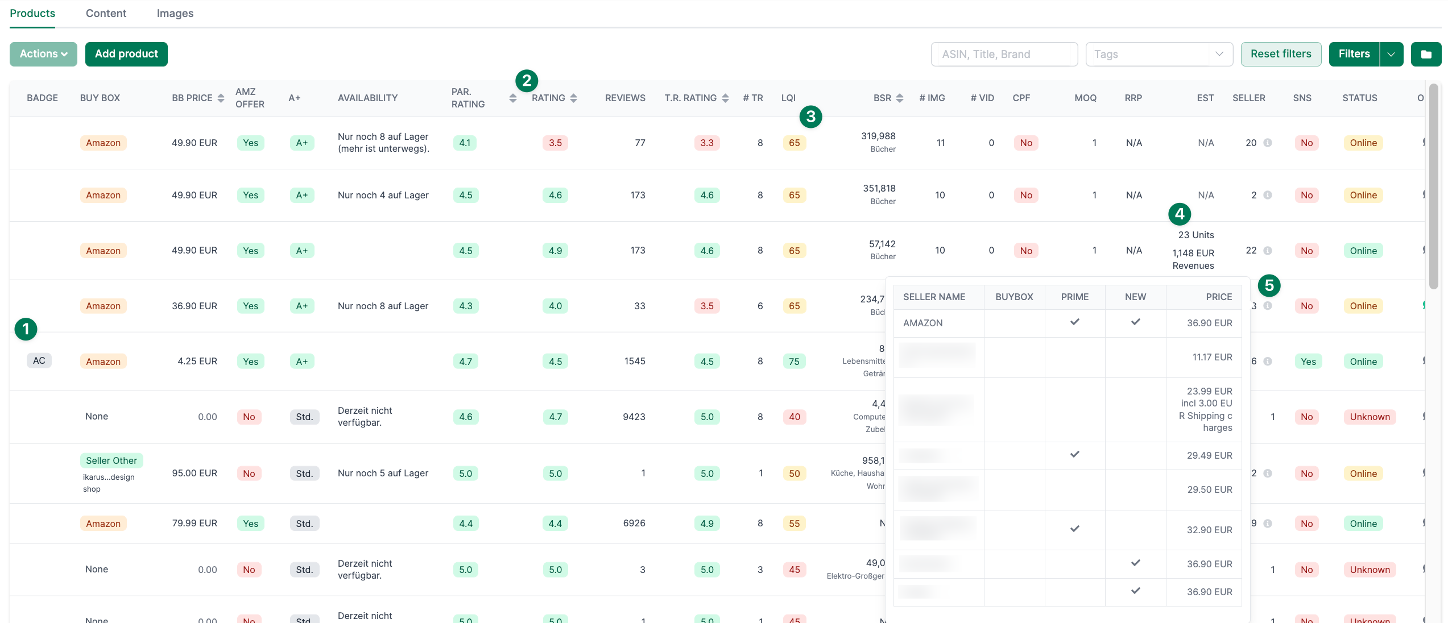Click the vertical table scrollbar
Image resolution: width=1448 pixels, height=623 pixels.
pyautogui.click(x=1433, y=188)
